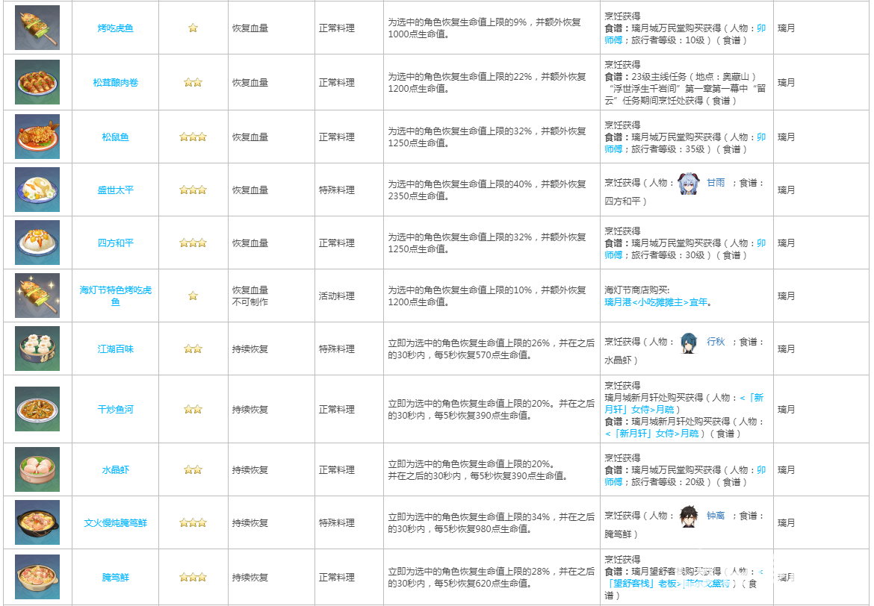The image size is (874, 606).
Task: Open the 江湖百味 dish thumbnail
Action: [37, 349]
